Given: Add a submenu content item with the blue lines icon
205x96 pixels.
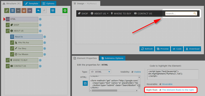Looking at the screenshot, I should click(x=12, y=10).
